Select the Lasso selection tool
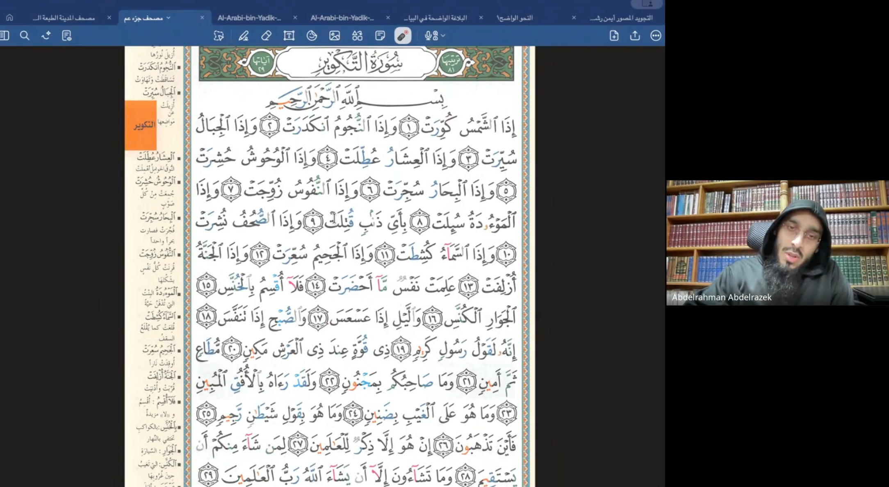 [x=219, y=36]
